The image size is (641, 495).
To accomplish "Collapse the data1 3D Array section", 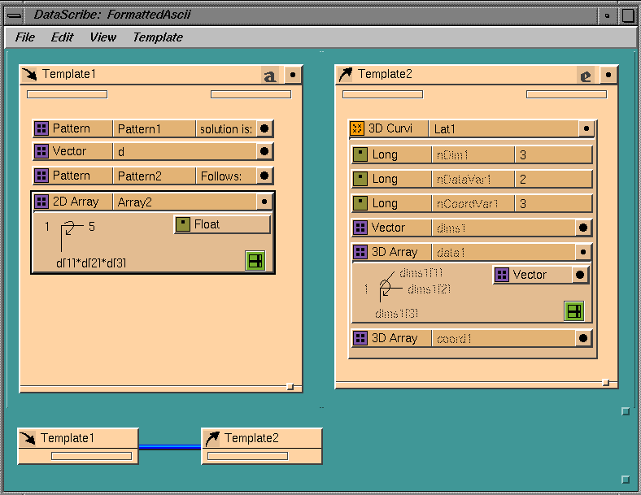I will pos(583,252).
